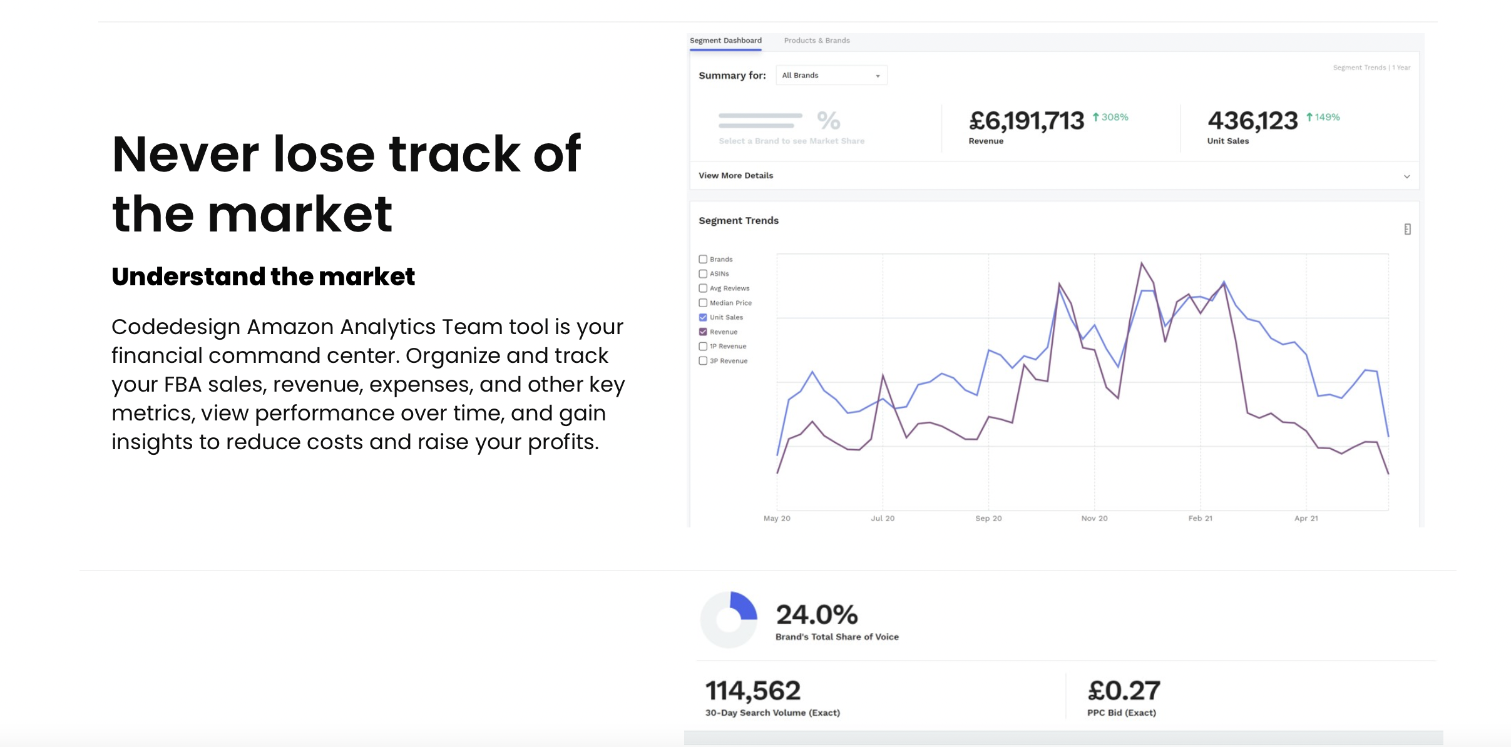Enable the Brands filter checkbox

[702, 258]
